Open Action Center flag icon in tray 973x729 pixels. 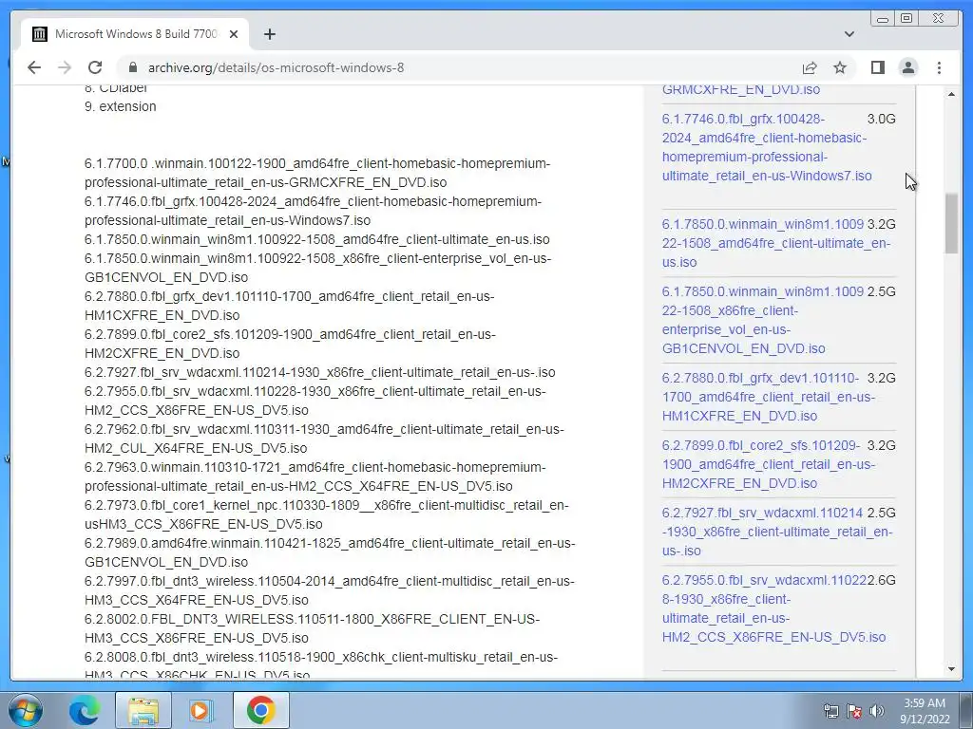pos(854,711)
